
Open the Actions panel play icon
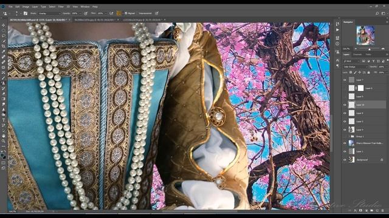click(337, 30)
